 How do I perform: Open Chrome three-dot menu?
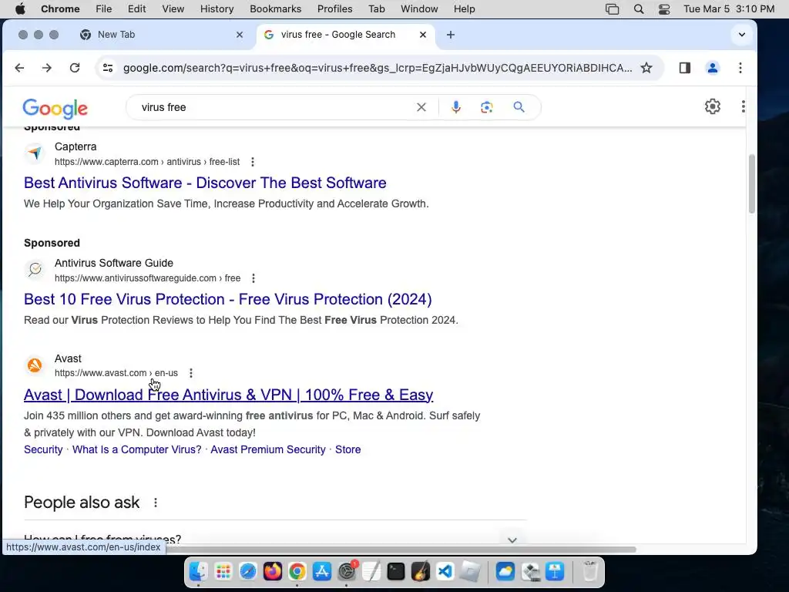click(x=740, y=68)
